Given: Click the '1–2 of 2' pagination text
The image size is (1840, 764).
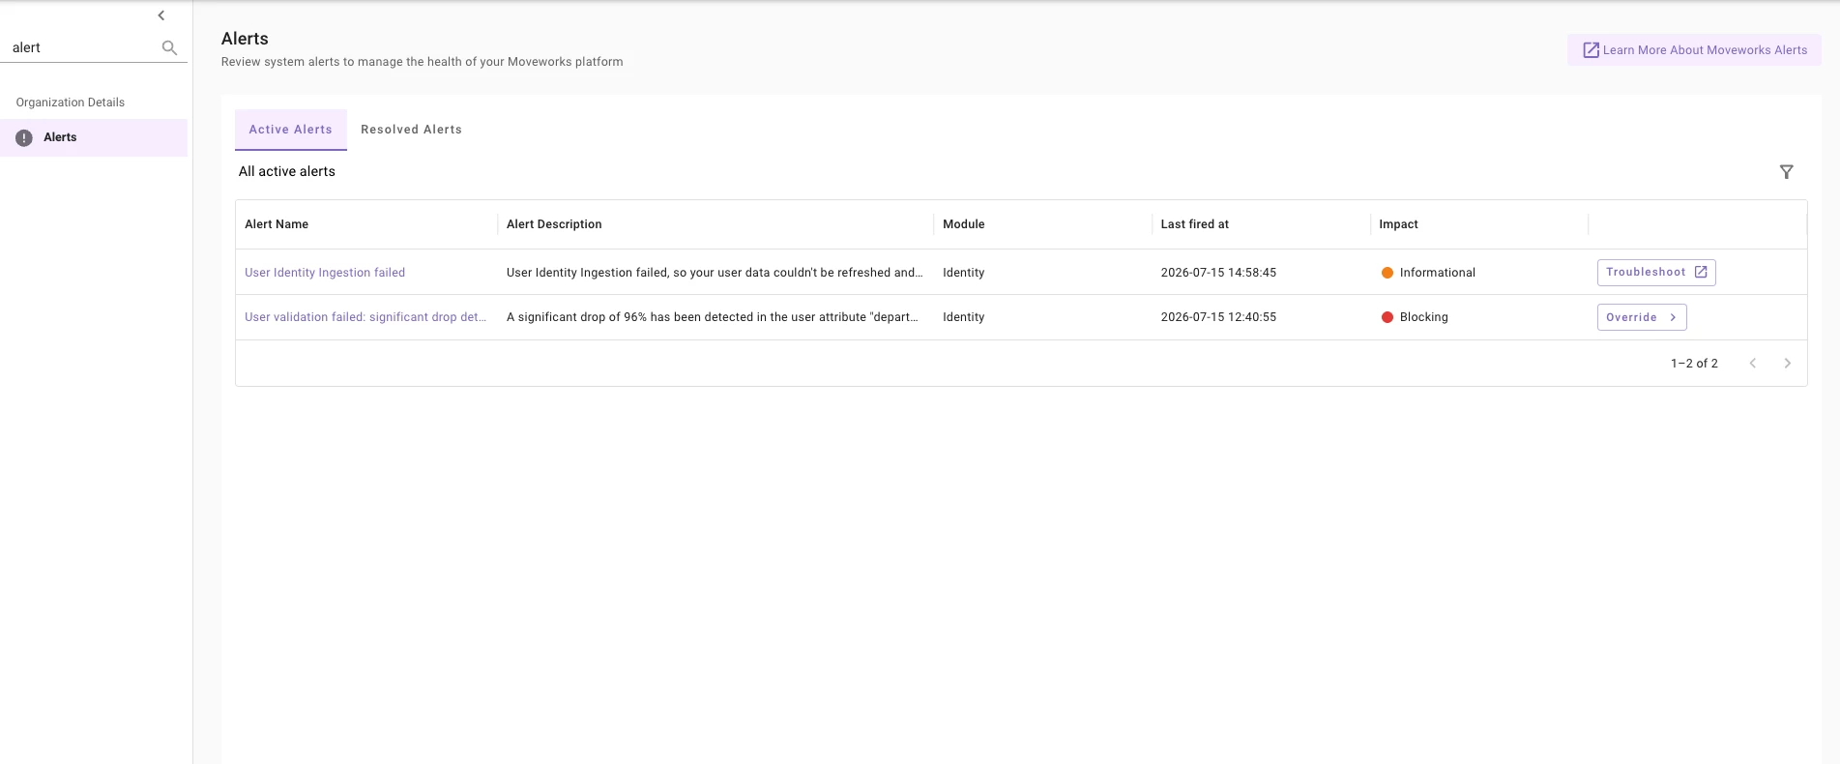Looking at the screenshot, I should [1694, 364].
